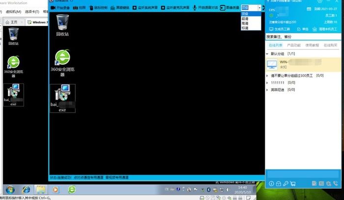Open 选项卡(T) menu in VMware Workstation

[32, 12]
